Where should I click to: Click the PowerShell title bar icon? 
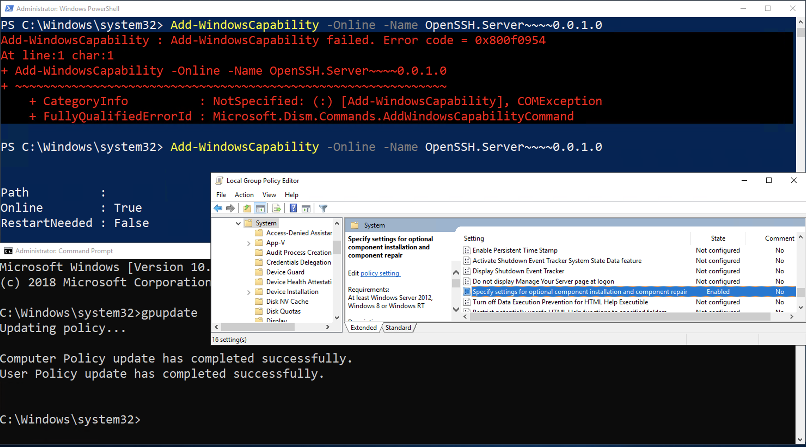point(9,8)
